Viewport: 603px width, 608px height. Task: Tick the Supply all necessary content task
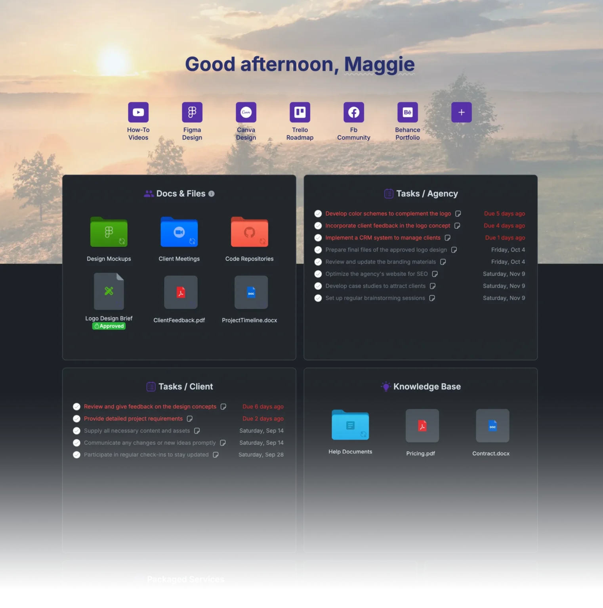point(77,431)
